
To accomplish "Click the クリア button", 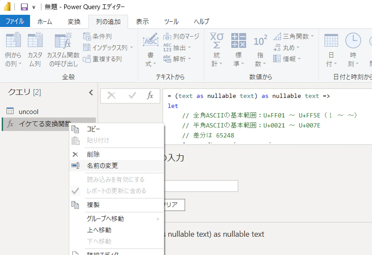I will click(x=174, y=205).
